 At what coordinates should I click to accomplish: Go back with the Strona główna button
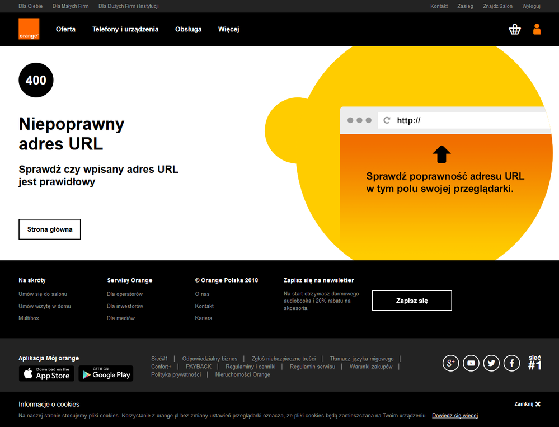(x=49, y=229)
